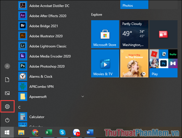Open Zalo from the taskbar
182x138 pixels.
tap(76, 132)
